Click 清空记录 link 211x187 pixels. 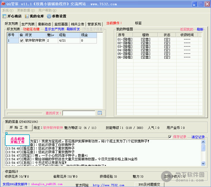coord(198,137)
